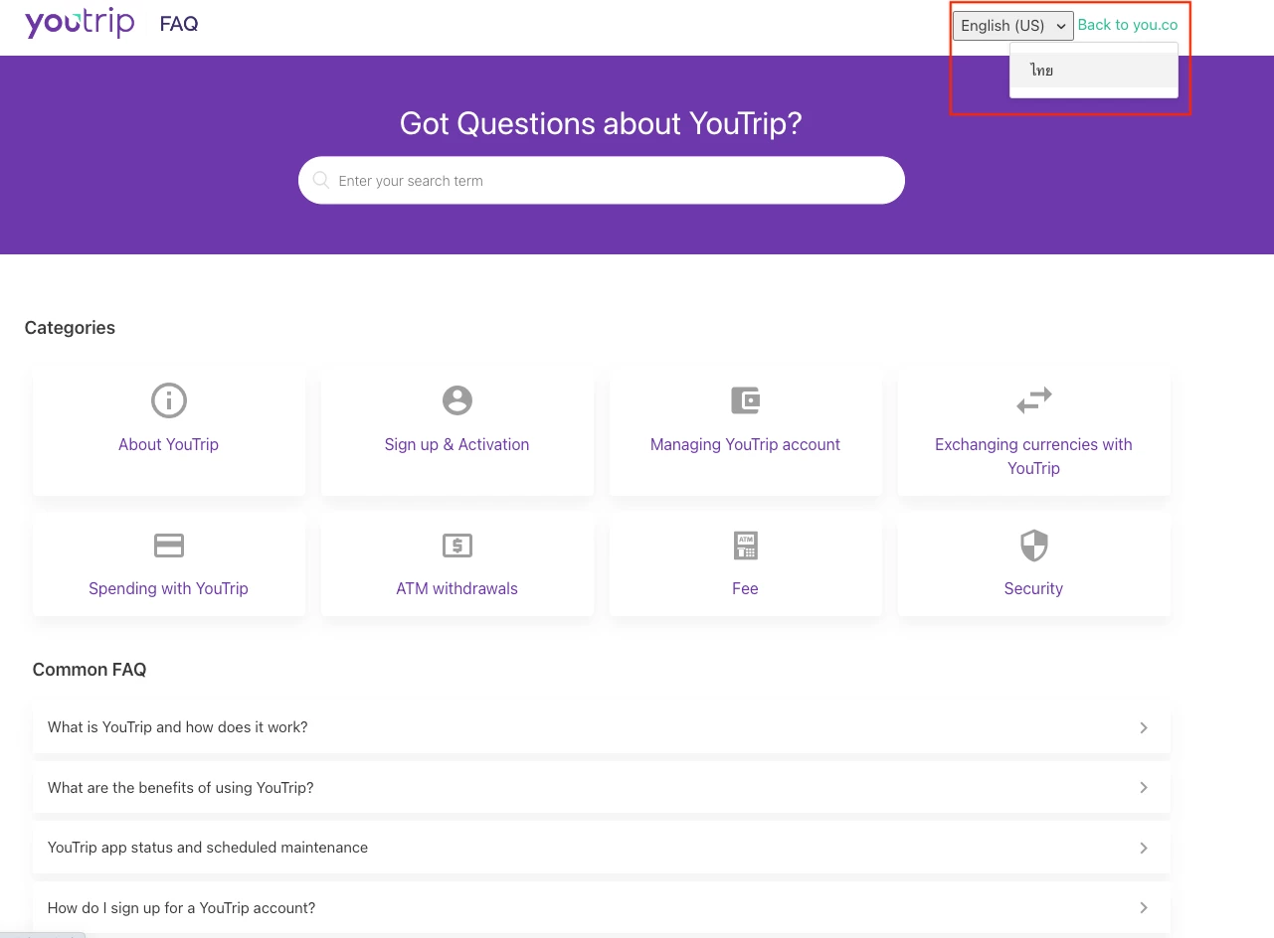1274x938 pixels.
Task: Open the English (US) language dropdown
Action: [1012, 26]
